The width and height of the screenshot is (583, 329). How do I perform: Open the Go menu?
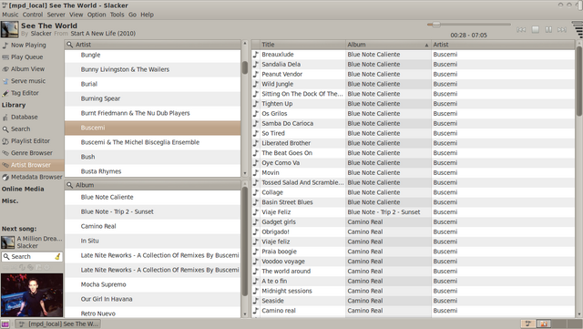[x=132, y=15]
